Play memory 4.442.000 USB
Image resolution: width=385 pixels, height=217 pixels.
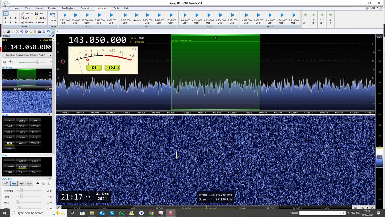coord(246,15)
